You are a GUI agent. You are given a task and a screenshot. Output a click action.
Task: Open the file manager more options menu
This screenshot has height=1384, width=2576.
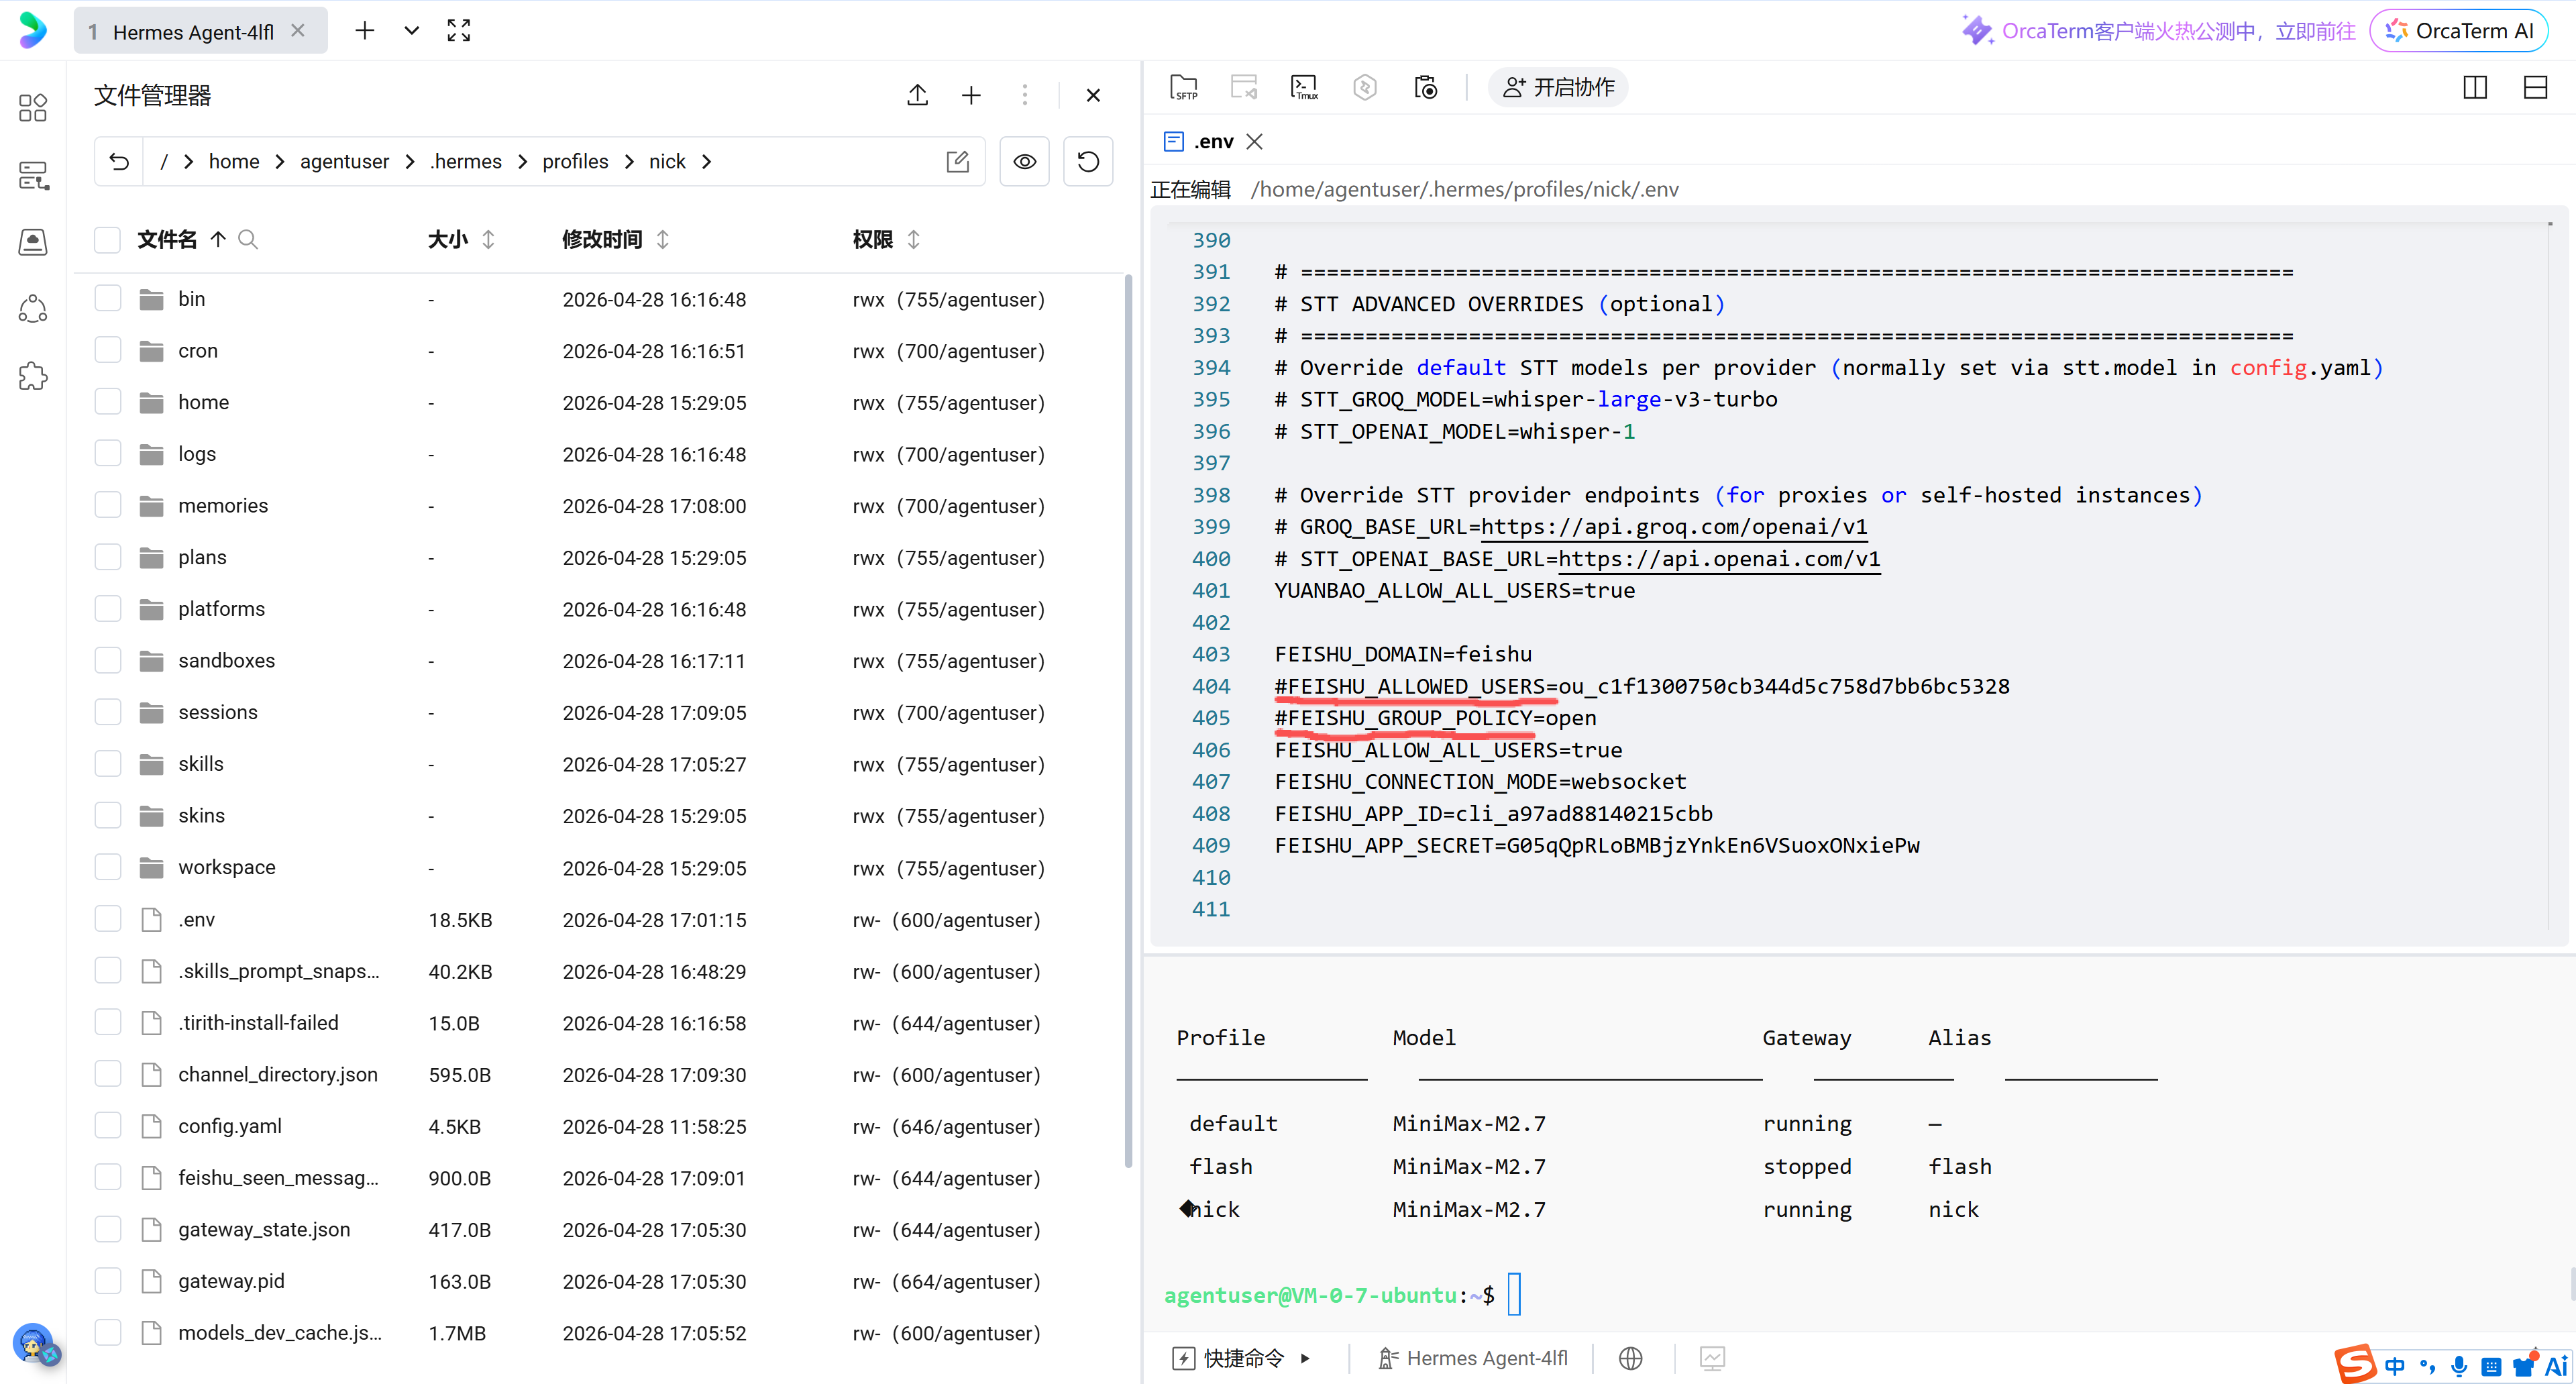click(1025, 95)
